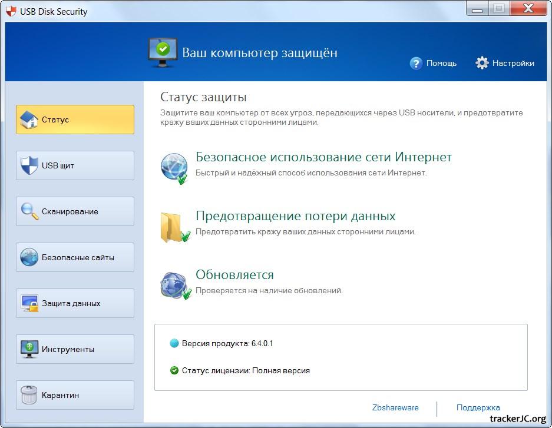The image size is (552, 428).
Task: Click the blue question mark help icon
Action: point(417,64)
